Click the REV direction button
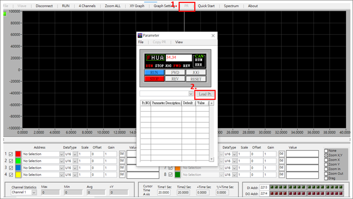Image resolution: width=353 pixels, height=199 pixels. click(175, 79)
